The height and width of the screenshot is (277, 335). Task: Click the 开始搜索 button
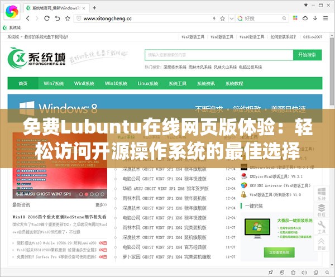[307, 55]
